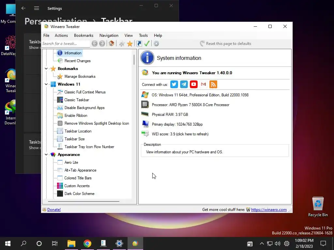Image resolution: width=334 pixels, height=250 pixels.
Task: Click the Dark Color Scheme icon
Action: click(60, 194)
